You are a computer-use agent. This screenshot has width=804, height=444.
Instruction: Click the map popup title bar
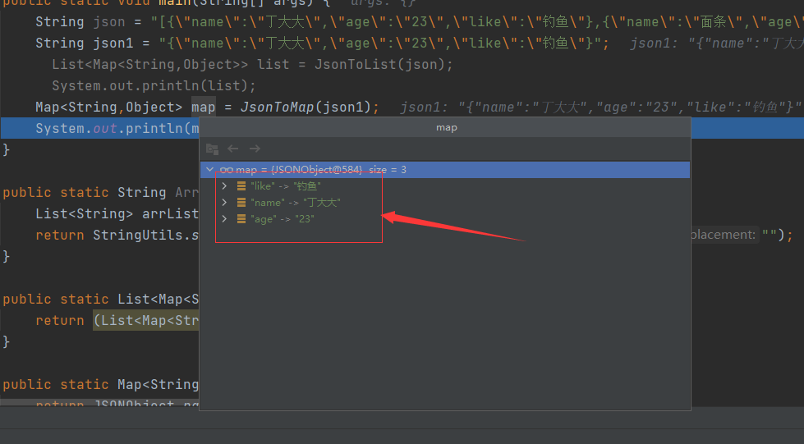click(445, 128)
